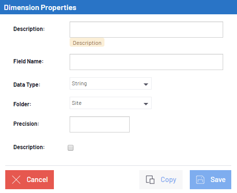Click the duplicate-pages icon beside Copy
The width and height of the screenshot is (237, 193).
[x=150, y=180]
